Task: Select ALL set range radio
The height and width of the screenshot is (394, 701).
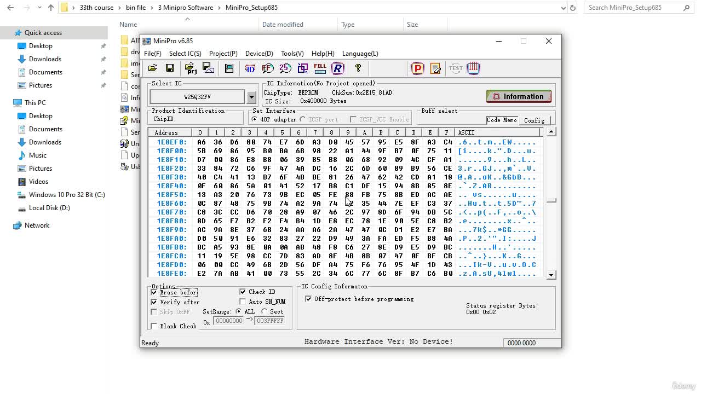Action: point(238,311)
